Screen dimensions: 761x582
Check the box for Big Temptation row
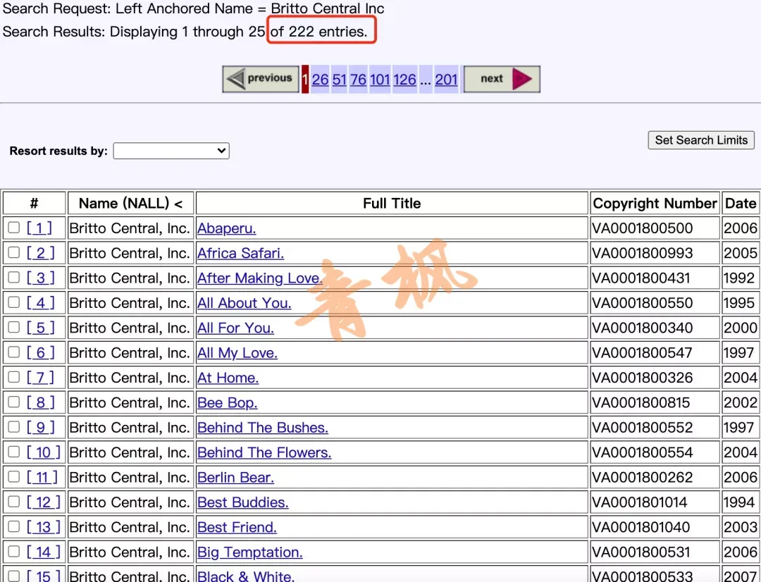(x=13, y=552)
